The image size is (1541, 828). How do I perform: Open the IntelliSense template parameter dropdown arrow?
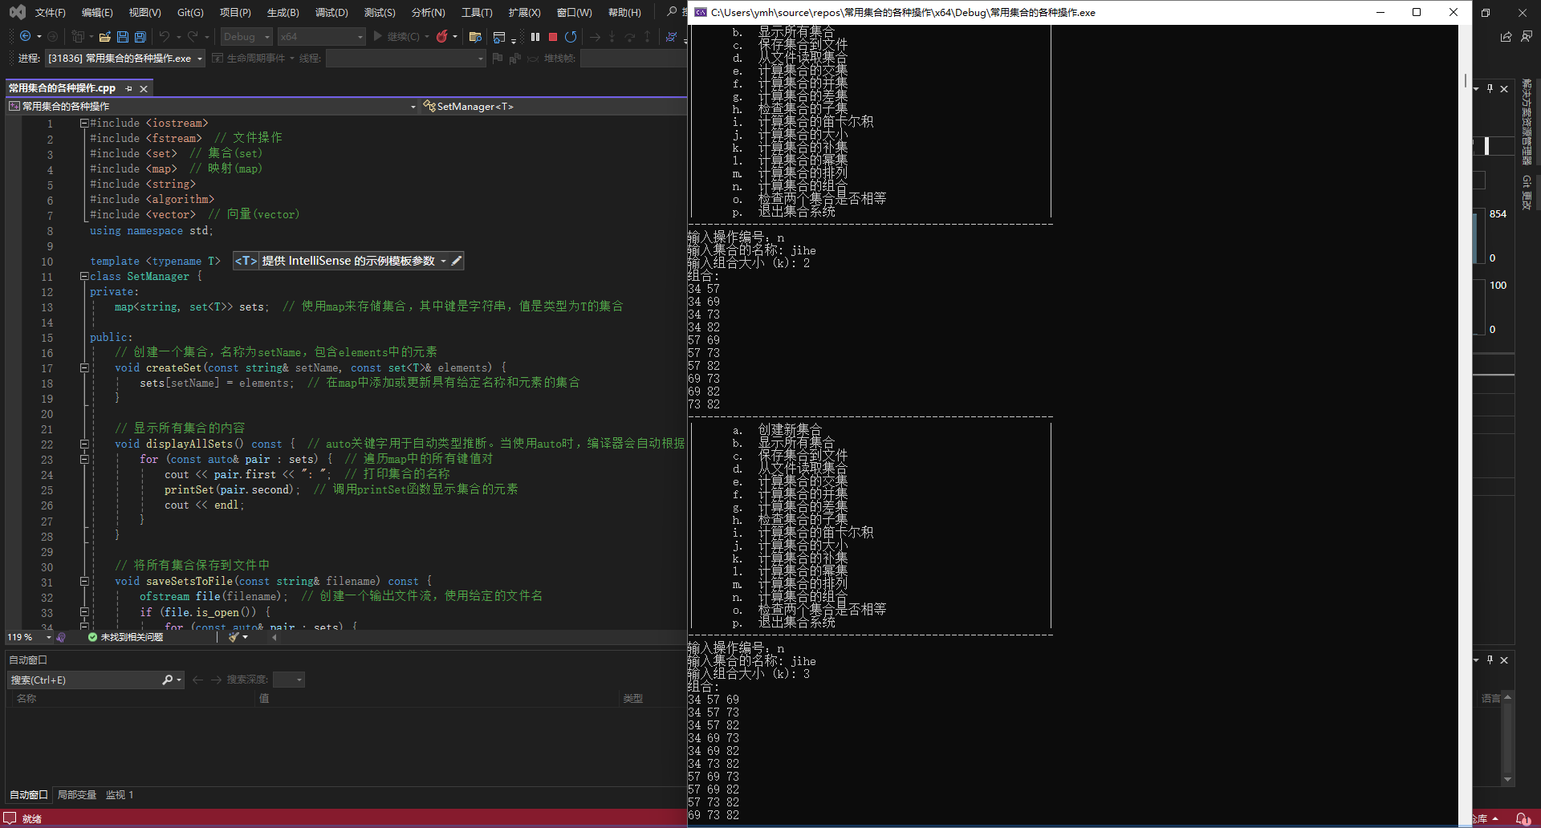[x=443, y=261]
